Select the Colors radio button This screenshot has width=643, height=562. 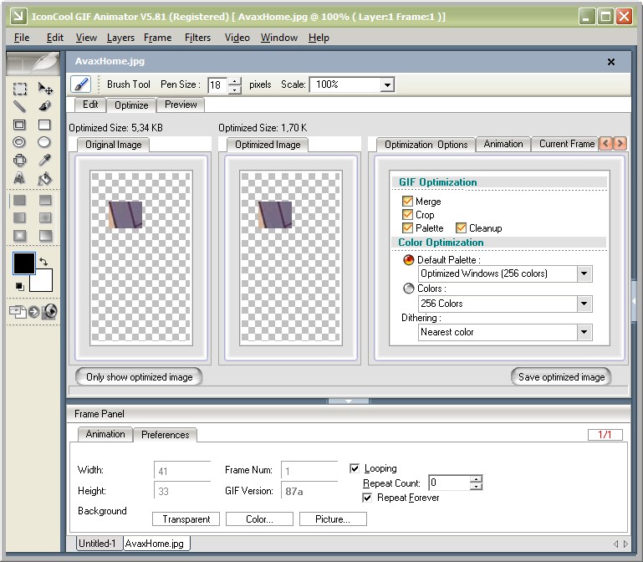tap(409, 289)
